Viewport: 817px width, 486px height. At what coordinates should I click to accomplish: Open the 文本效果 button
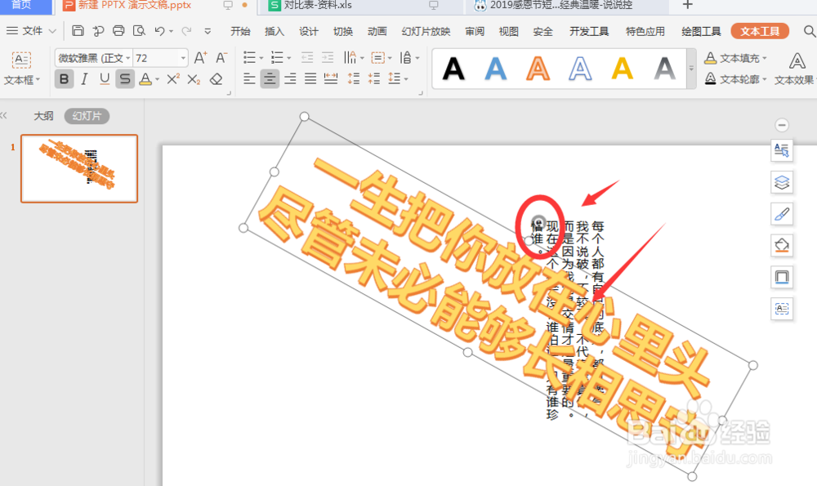click(795, 69)
